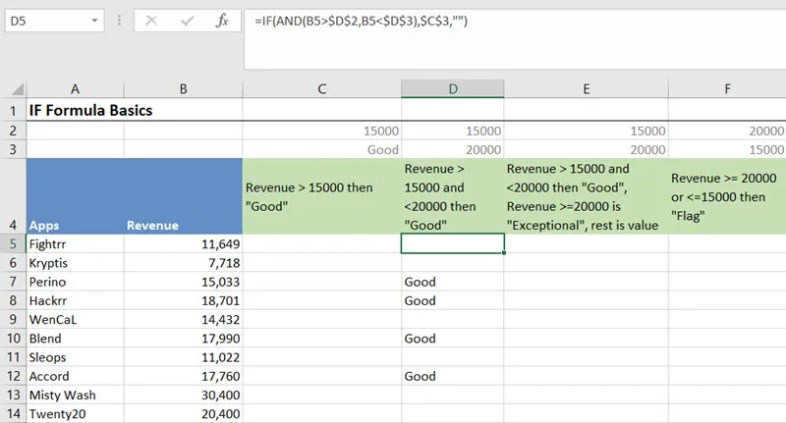
Task: Select column F header
Action: point(727,89)
